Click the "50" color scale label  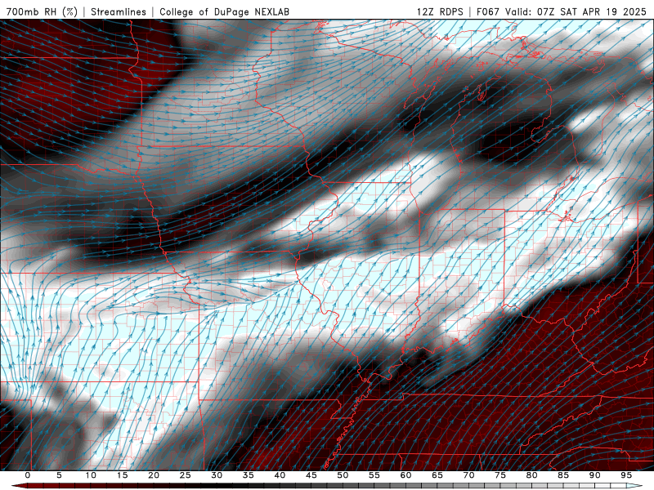point(343,475)
